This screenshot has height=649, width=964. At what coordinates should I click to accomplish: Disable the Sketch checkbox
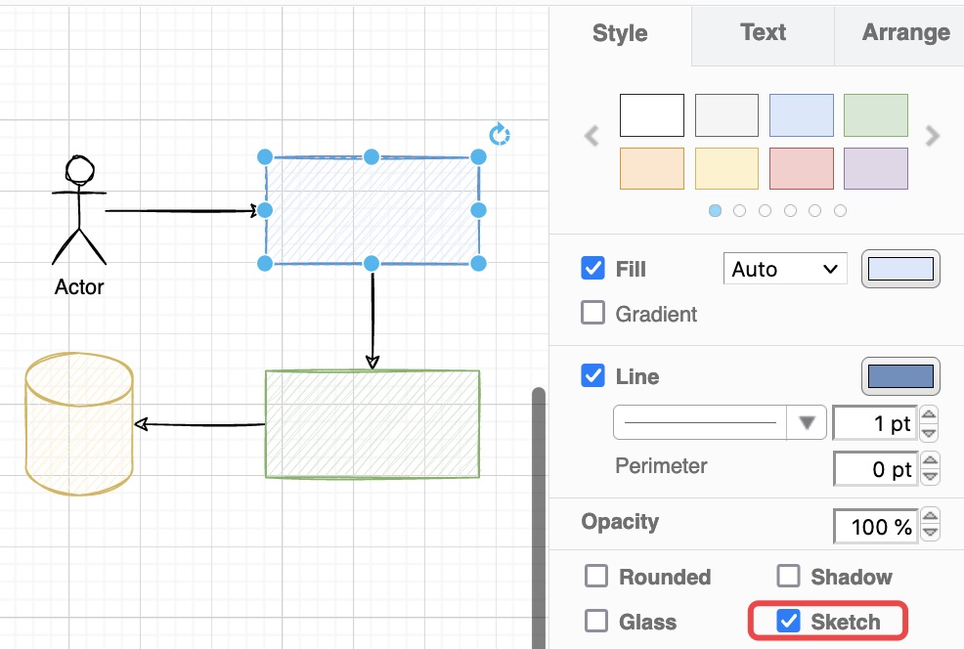pos(789,622)
